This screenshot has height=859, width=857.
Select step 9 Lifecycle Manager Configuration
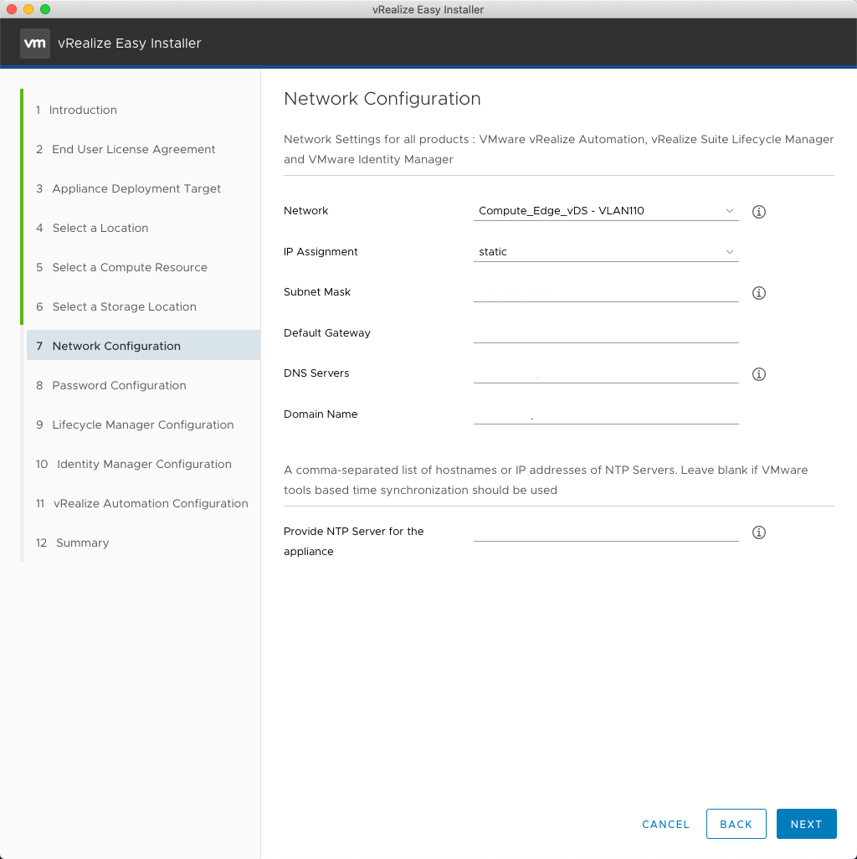pos(136,425)
